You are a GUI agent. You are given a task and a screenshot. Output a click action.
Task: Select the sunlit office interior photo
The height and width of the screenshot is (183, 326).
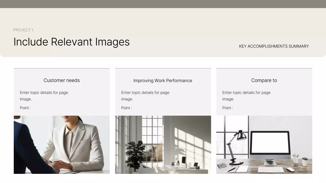tap(163, 145)
